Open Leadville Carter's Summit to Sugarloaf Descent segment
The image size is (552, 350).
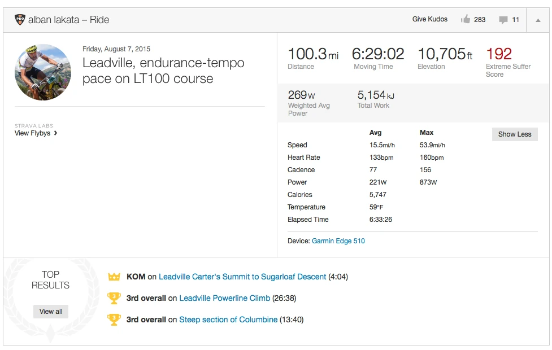pos(242,277)
